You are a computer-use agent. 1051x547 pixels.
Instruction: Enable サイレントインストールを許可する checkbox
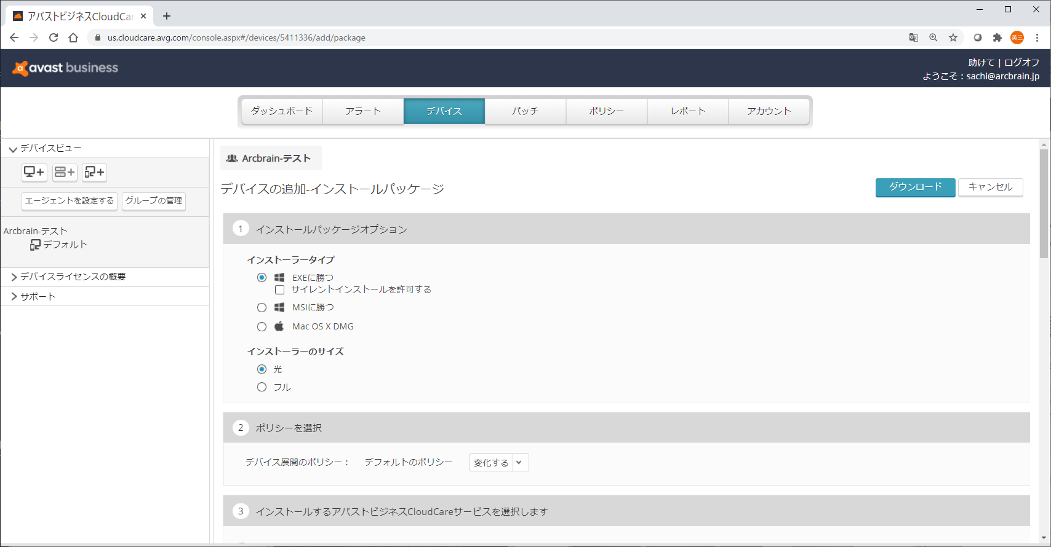(279, 289)
